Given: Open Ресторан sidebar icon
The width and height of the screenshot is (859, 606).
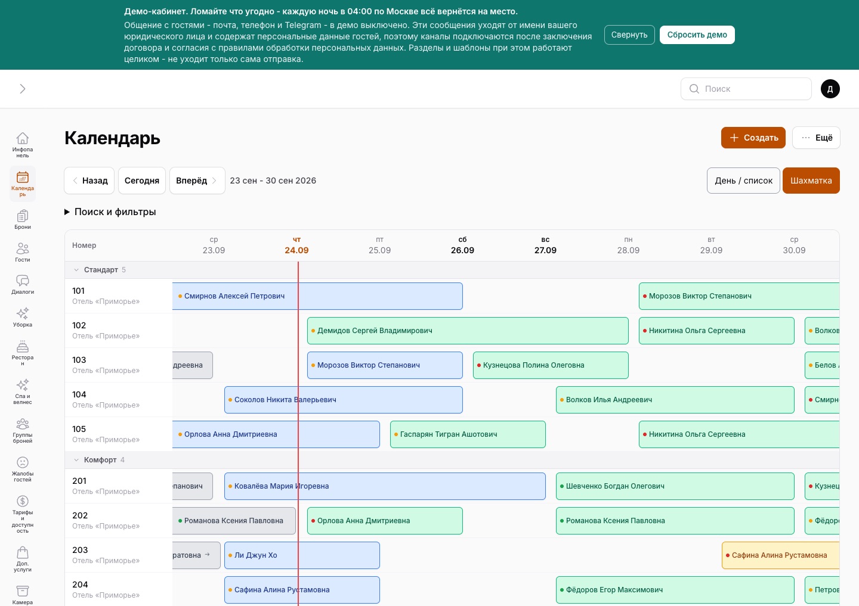Looking at the screenshot, I should click(x=23, y=352).
